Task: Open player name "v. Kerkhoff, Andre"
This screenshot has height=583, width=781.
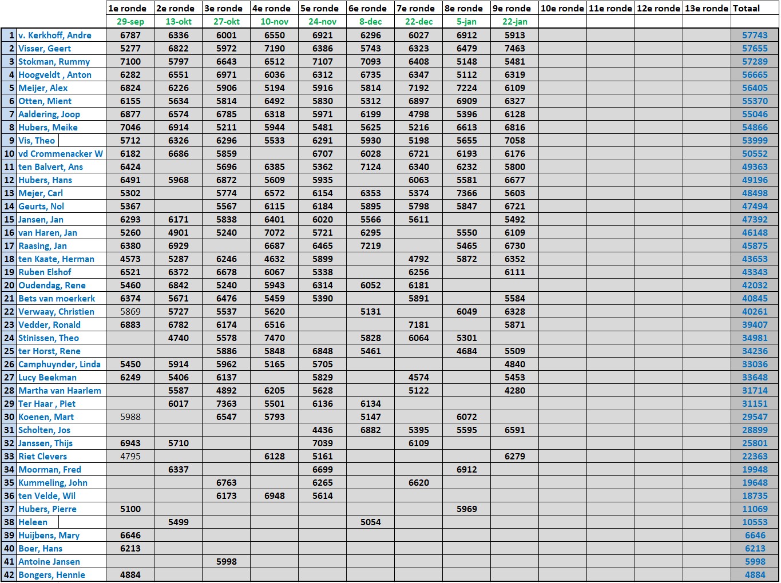Action: (x=55, y=35)
